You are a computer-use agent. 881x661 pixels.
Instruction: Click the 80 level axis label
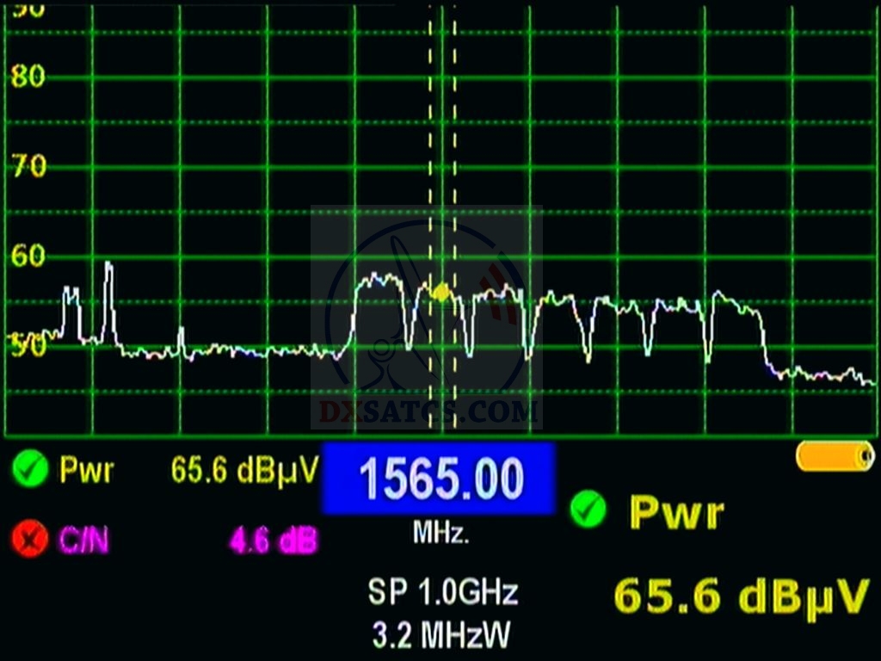coord(28,77)
